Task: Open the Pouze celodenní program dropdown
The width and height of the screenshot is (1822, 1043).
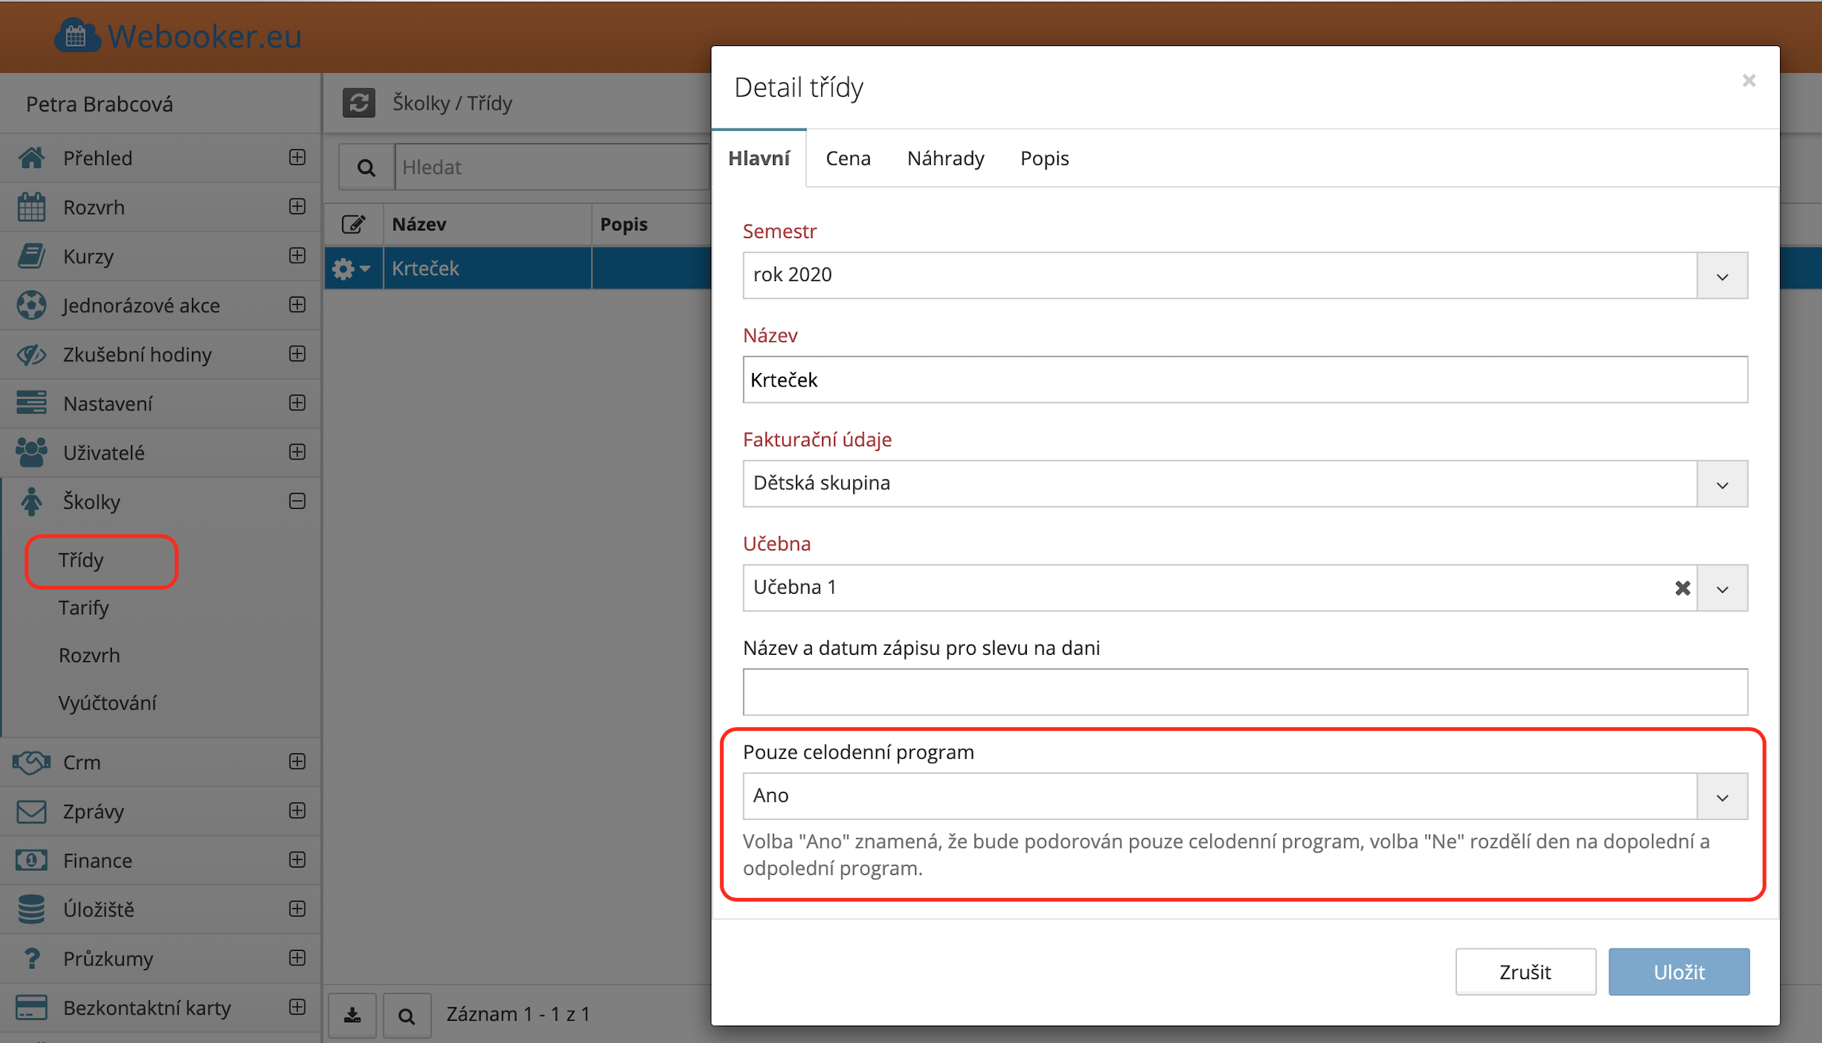Action: point(1721,797)
